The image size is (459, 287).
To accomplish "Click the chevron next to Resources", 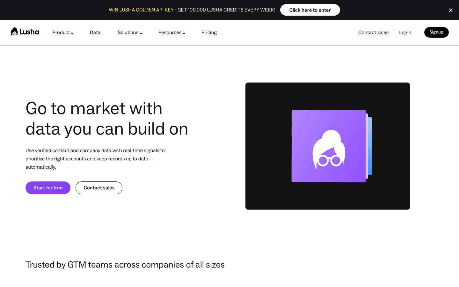I will point(184,33).
